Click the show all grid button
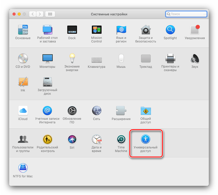218x195 pixels. pyautogui.click(x=50, y=14)
